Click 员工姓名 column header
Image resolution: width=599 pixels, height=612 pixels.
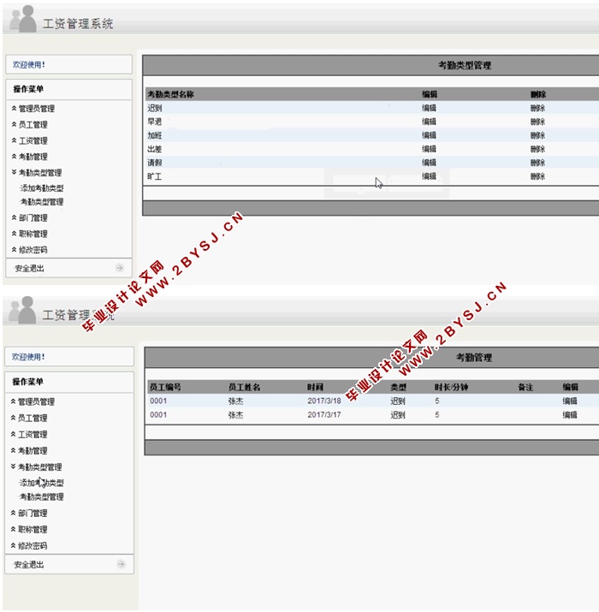tap(244, 387)
